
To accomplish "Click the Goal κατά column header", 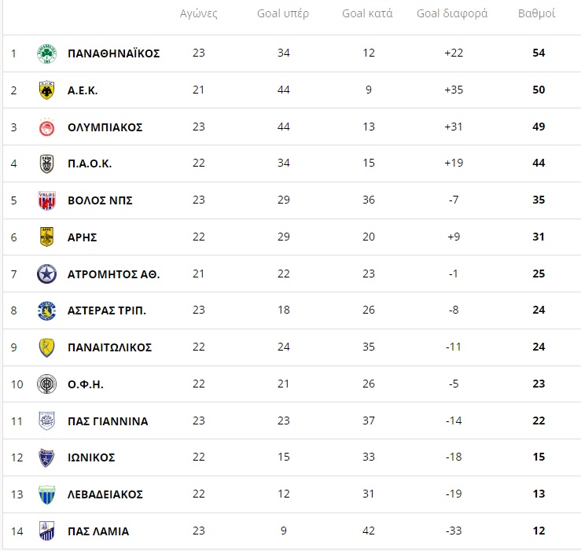I will tap(367, 13).
